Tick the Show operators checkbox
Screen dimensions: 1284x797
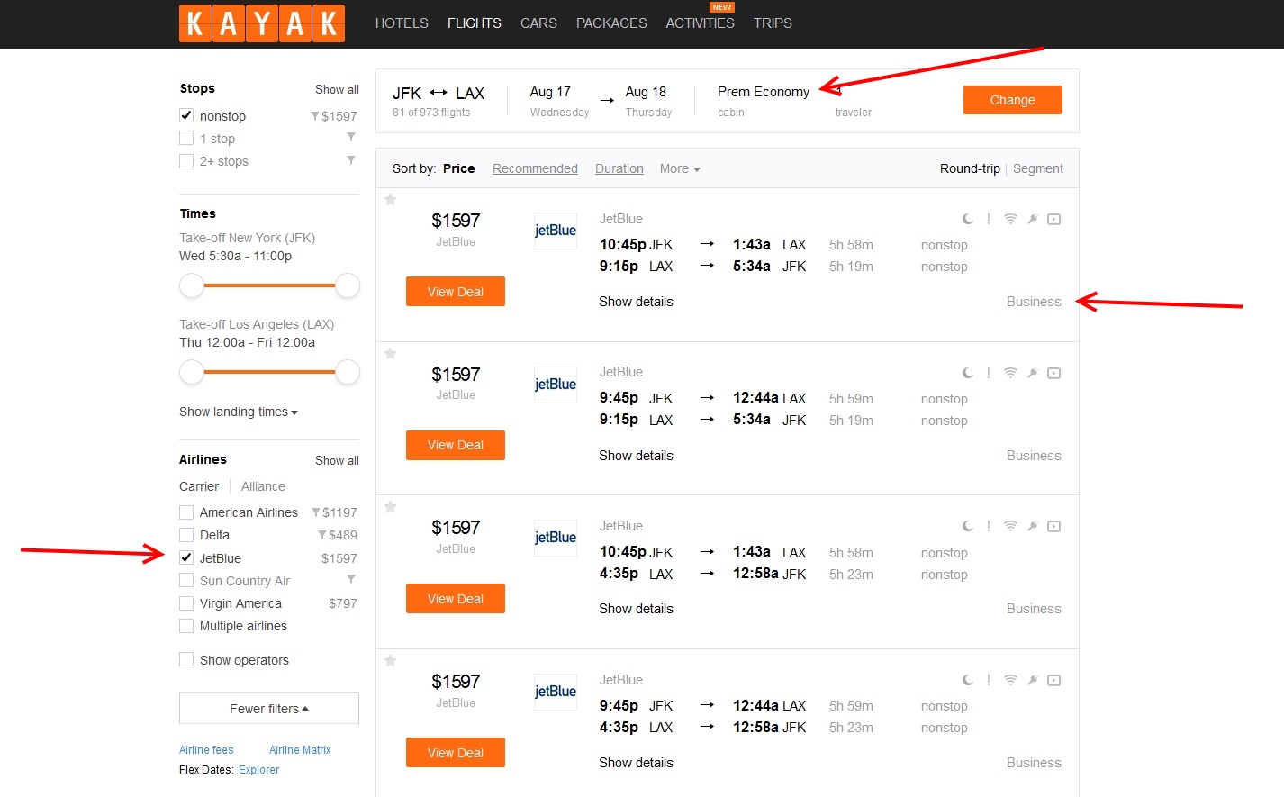(187, 659)
